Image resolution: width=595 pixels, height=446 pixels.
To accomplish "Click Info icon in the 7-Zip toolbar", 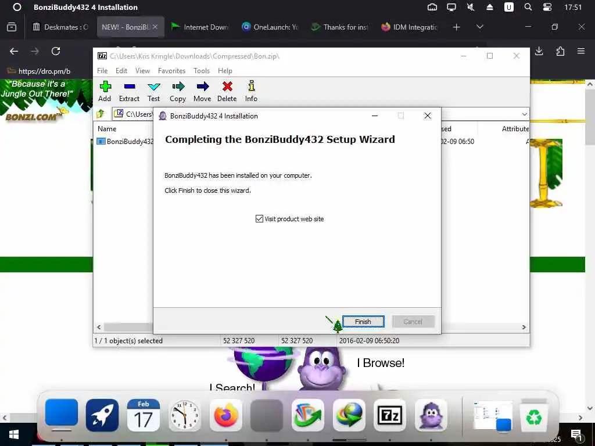I will [251, 91].
